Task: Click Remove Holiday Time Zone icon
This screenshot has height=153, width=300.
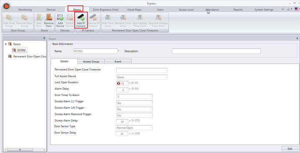Action: click(x=158, y=17)
